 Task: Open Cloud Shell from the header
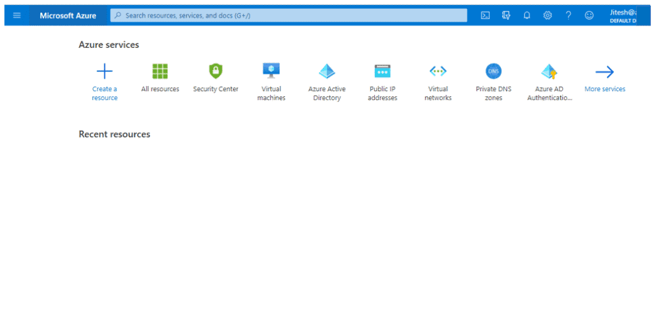(485, 15)
